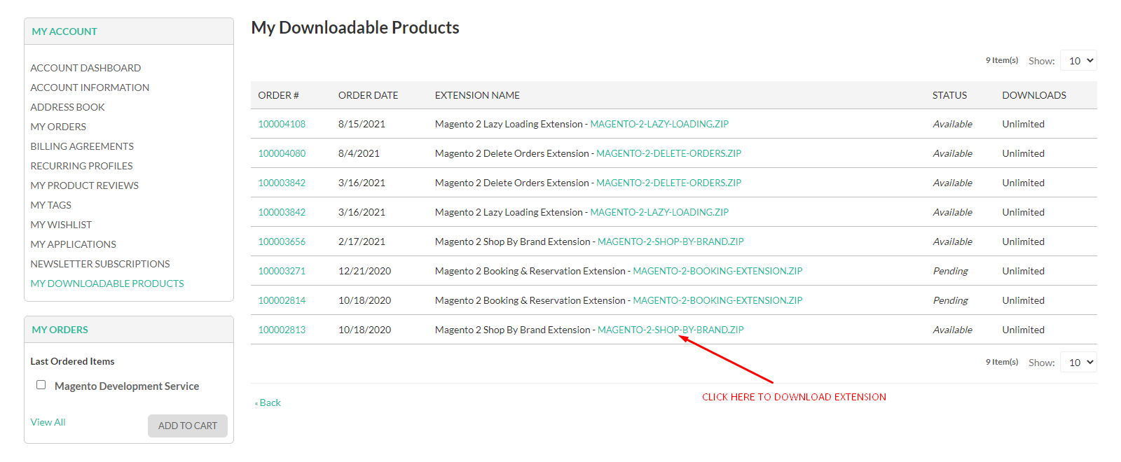Image resolution: width=1121 pixels, height=462 pixels.
Task: Click the Add to Cart button
Action: [187, 426]
